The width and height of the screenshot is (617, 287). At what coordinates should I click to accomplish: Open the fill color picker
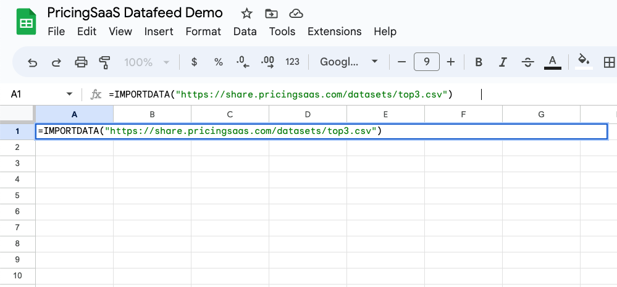click(584, 62)
